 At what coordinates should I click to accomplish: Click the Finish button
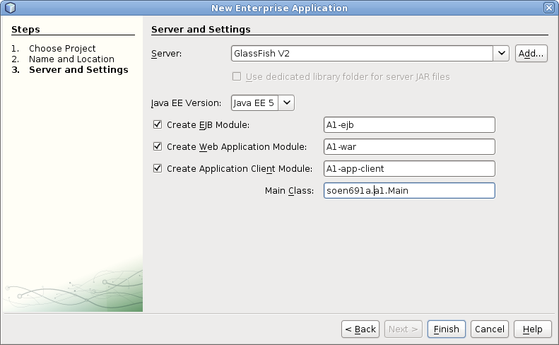[x=446, y=329]
